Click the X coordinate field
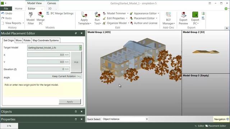 [49, 55]
